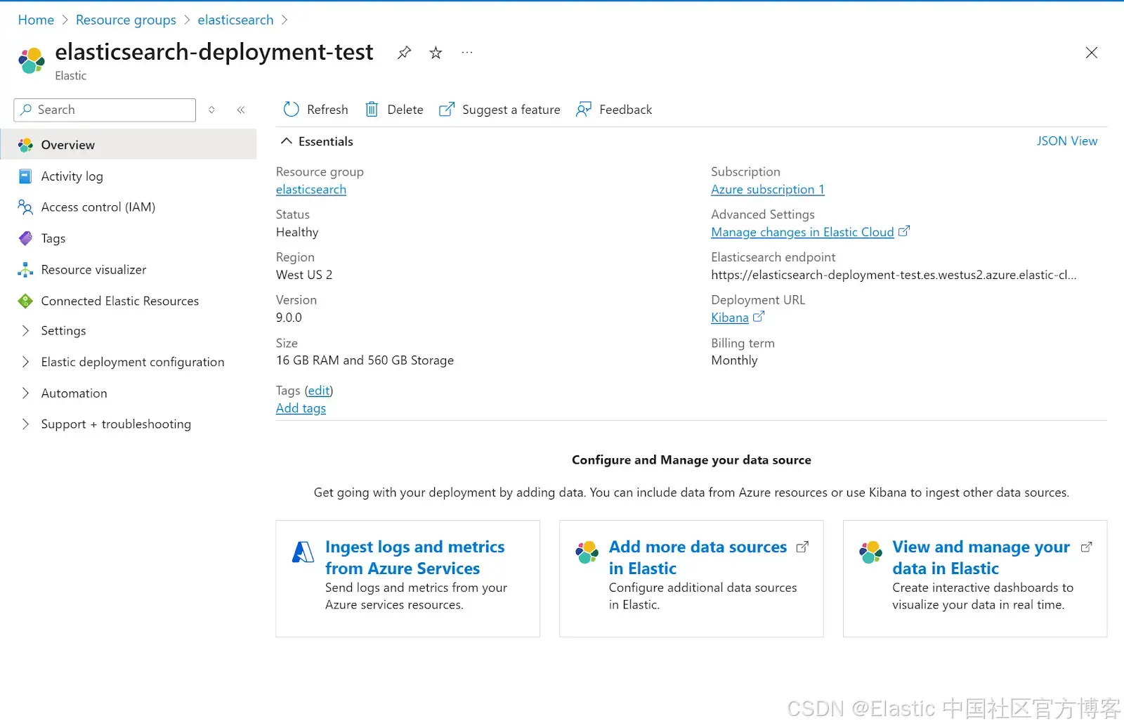Image resolution: width=1124 pixels, height=728 pixels.
Task: Focus the sidebar Search field
Action: click(x=105, y=110)
